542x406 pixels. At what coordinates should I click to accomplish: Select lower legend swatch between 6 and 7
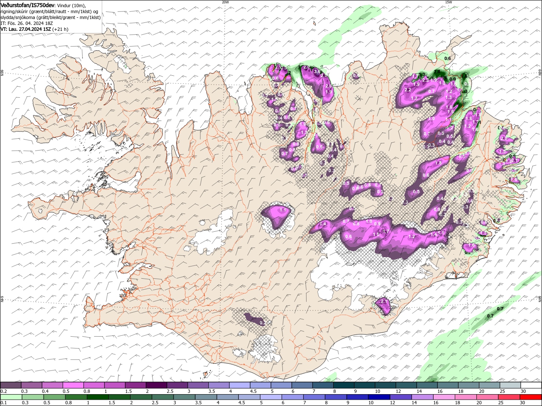pos(292,397)
